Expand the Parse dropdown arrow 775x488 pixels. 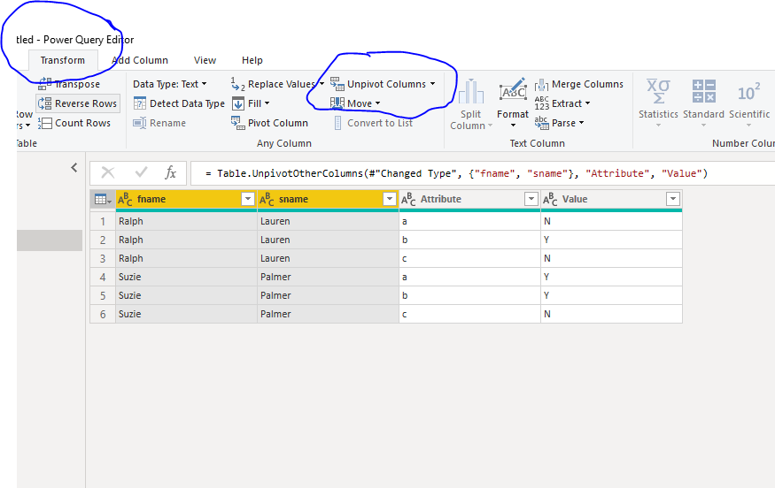[581, 122]
